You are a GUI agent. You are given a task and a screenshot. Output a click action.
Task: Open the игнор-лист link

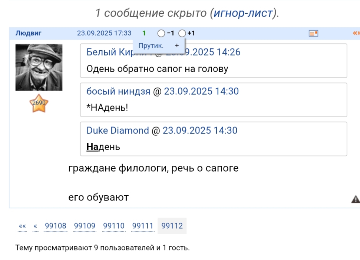(245, 13)
